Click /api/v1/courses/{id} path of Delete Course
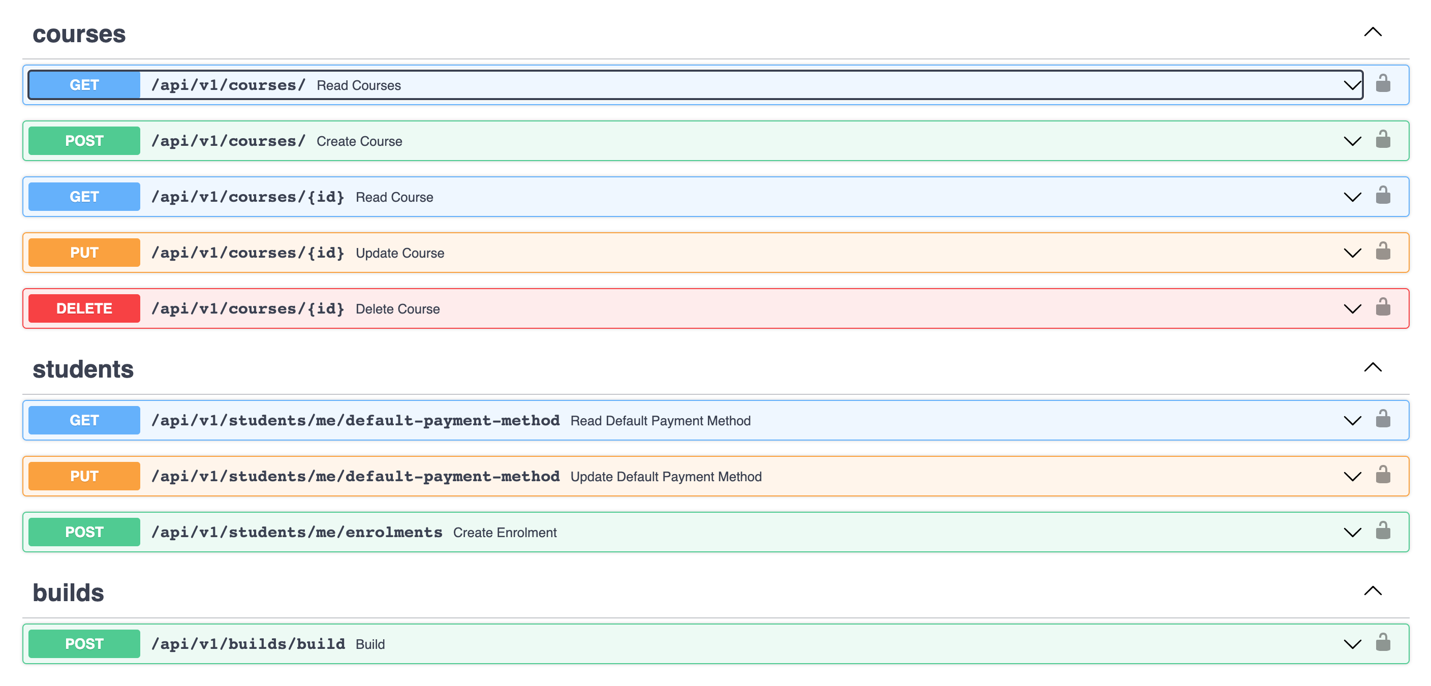 [x=248, y=309]
